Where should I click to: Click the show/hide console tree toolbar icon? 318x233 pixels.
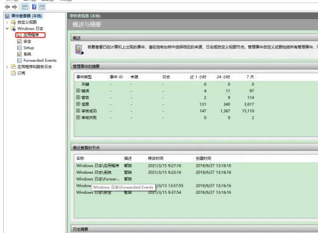coord(25,7)
